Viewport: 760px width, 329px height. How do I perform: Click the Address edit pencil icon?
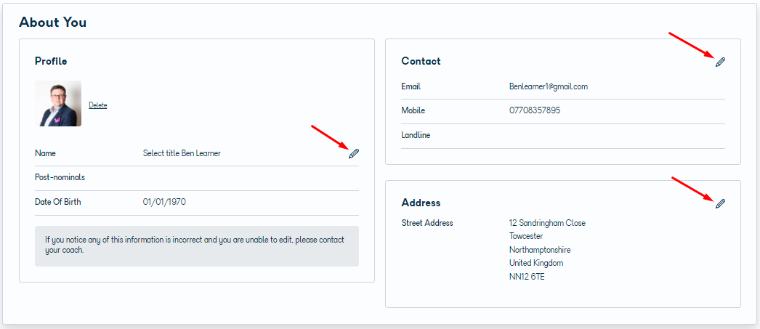click(720, 203)
